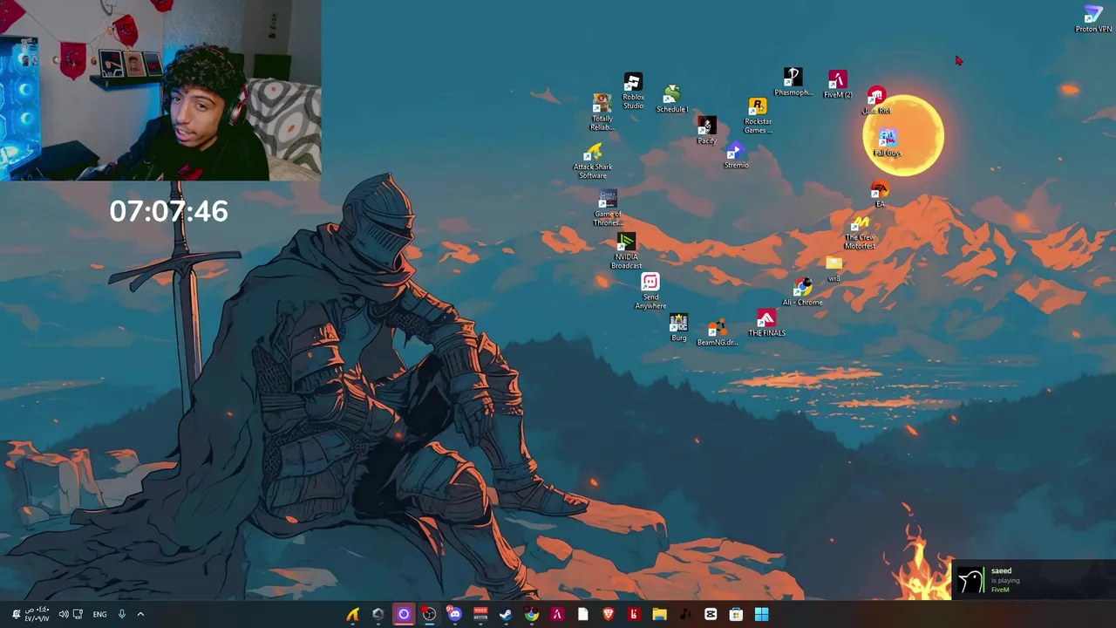Open the white document taskbar app

click(x=582, y=614)
